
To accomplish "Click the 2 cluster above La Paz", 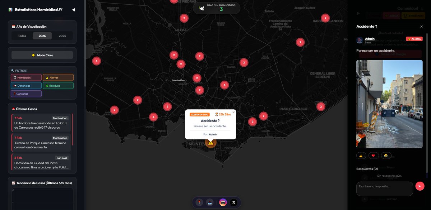I will (184, 18).
